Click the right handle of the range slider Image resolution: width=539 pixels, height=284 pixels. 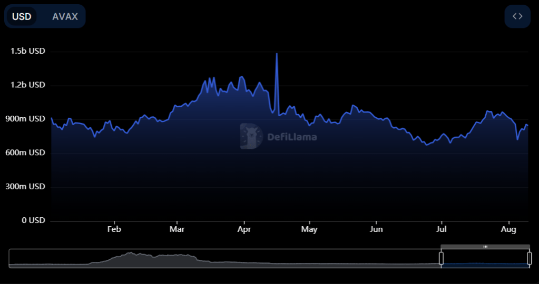(529, 258)
